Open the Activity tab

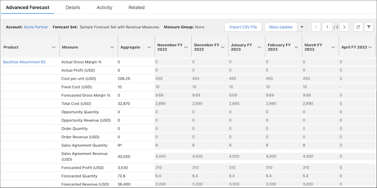104,8
